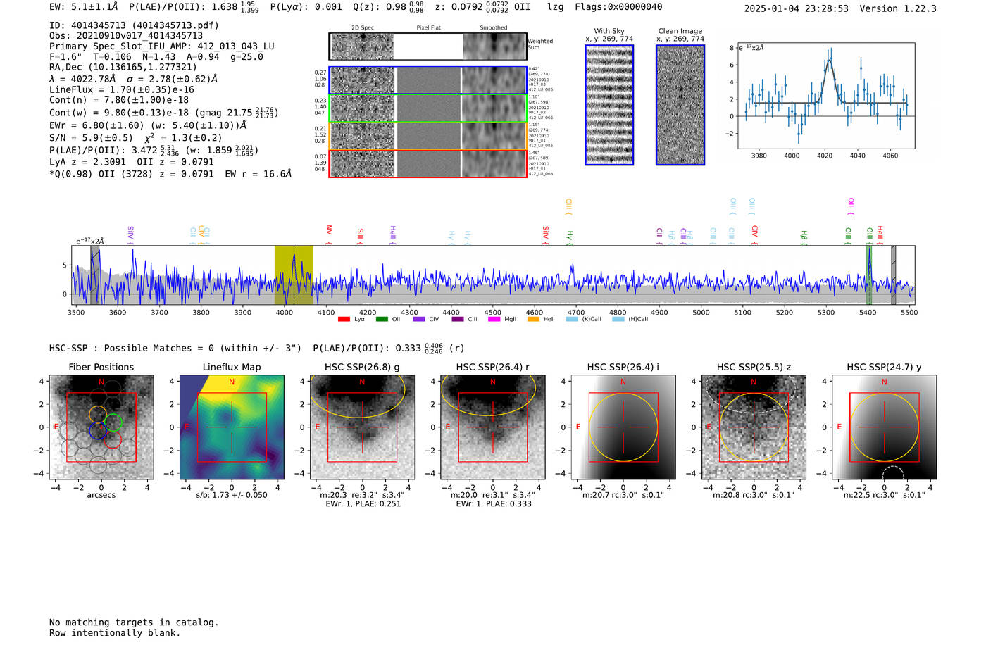Click the yellow highlighted emission line band
This screenshot has height=671, width=986.
click(294, 275)
